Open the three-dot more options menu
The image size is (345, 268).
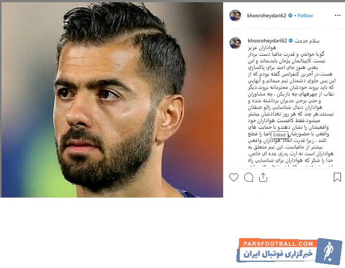pyautogui.click(x=337, y=15)
